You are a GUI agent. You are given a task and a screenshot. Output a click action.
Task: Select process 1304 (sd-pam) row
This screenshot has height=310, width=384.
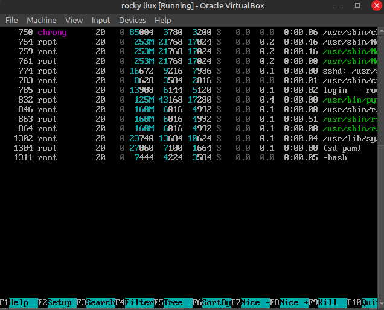click(181, 148)
